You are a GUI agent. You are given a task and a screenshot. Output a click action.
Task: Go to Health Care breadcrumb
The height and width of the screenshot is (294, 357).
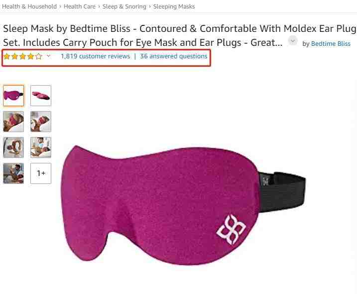click(80, 6)
